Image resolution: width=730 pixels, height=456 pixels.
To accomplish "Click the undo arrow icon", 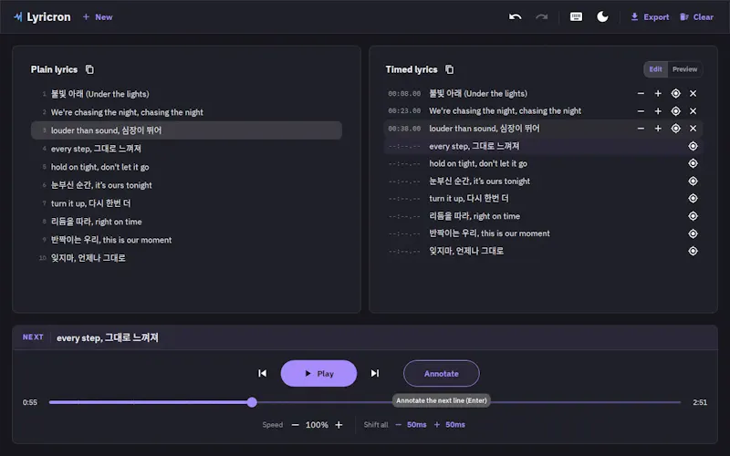I will pyautogui.click(x=515, y=17).
